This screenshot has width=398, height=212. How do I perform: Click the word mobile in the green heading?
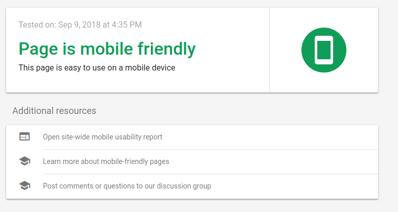point(107,48)
